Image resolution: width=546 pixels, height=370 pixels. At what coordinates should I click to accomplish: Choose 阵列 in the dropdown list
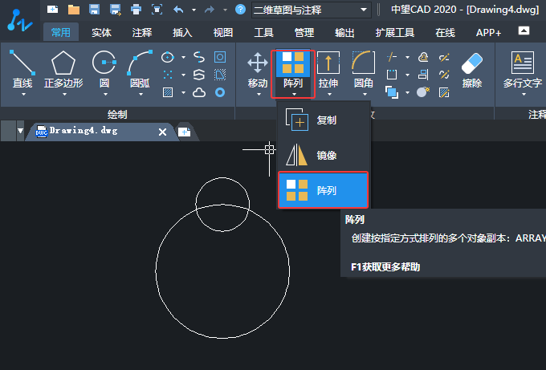click(323, 190)
